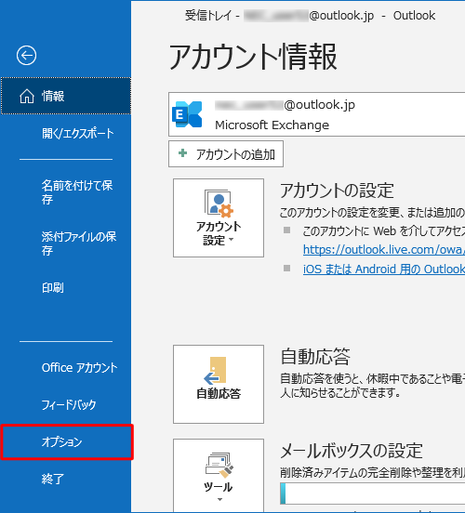Select 添付ファイルの保存 menu item
This screenshot has height=513, width=465.
tap(79, 243)
